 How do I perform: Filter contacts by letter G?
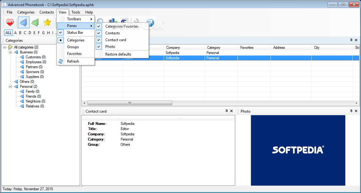[43, 33]
